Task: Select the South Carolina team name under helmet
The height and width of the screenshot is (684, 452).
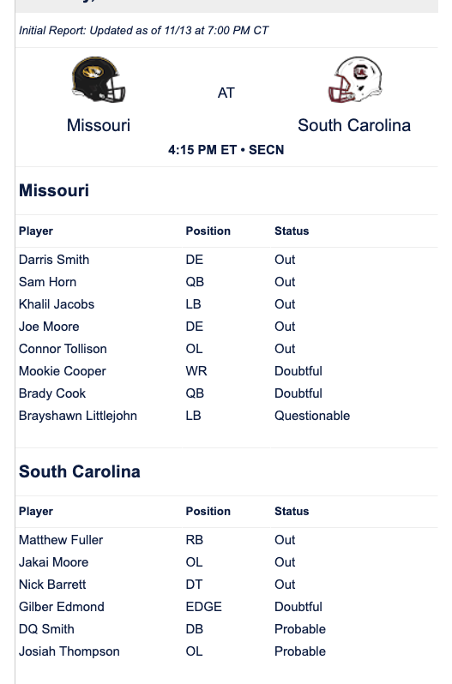Action: (354, 126)
